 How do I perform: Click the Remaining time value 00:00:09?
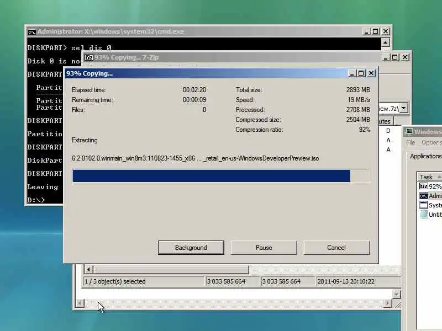pyautogui.click(x=194, y=100)
